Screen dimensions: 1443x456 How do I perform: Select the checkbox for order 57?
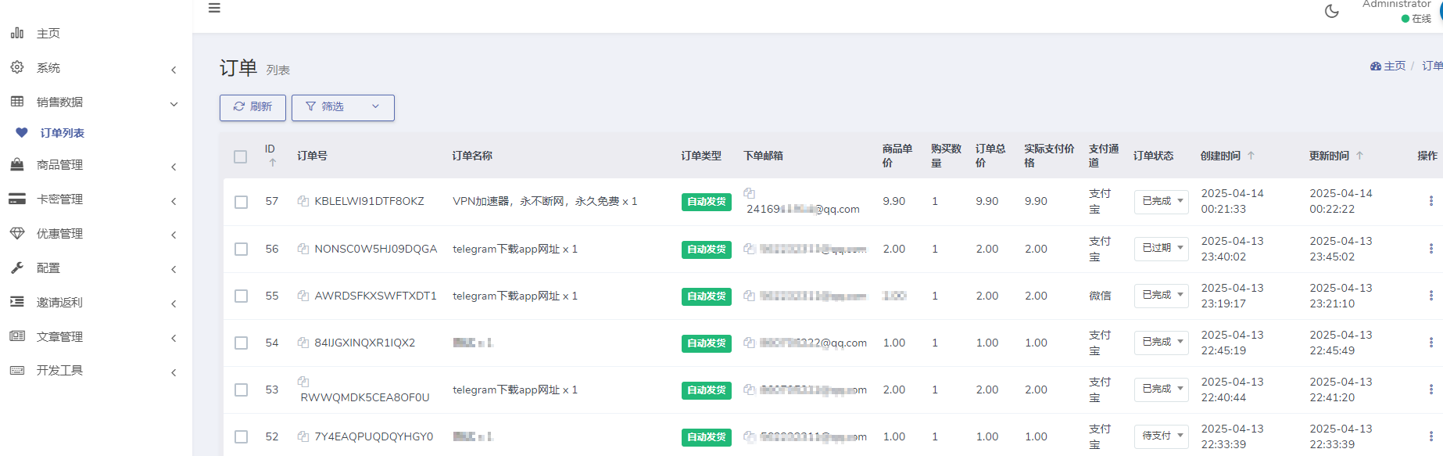coord(241,202)
